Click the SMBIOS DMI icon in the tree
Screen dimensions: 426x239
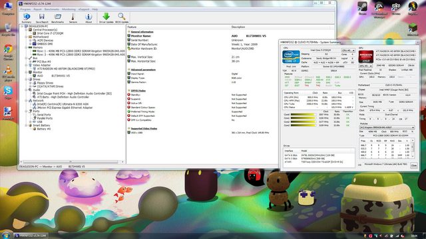coord(34,44)
